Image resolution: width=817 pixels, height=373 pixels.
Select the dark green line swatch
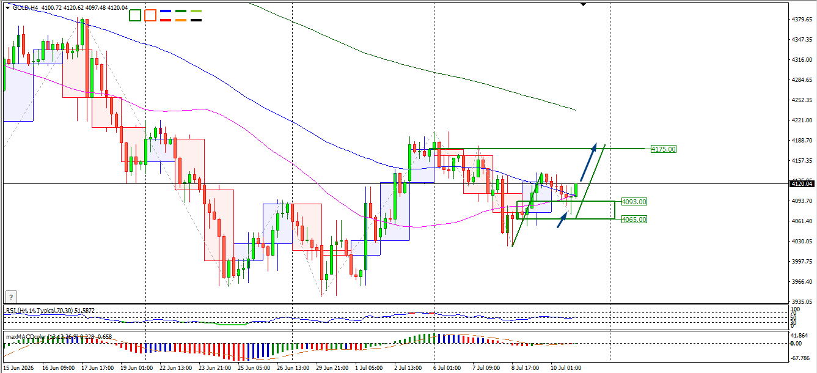181,11
